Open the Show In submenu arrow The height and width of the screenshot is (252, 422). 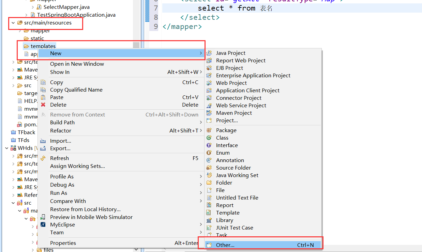[201, 72]
